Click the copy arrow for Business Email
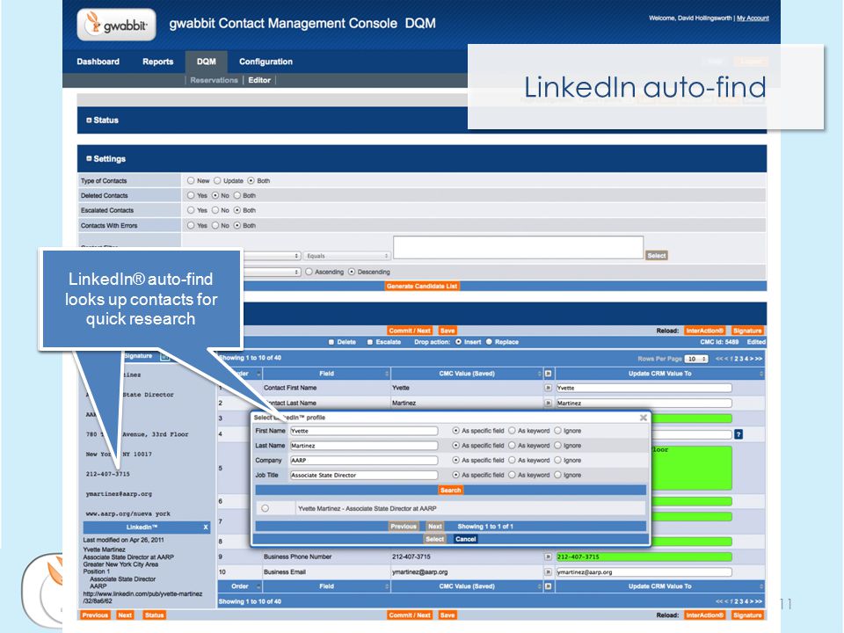 [548, 571]
